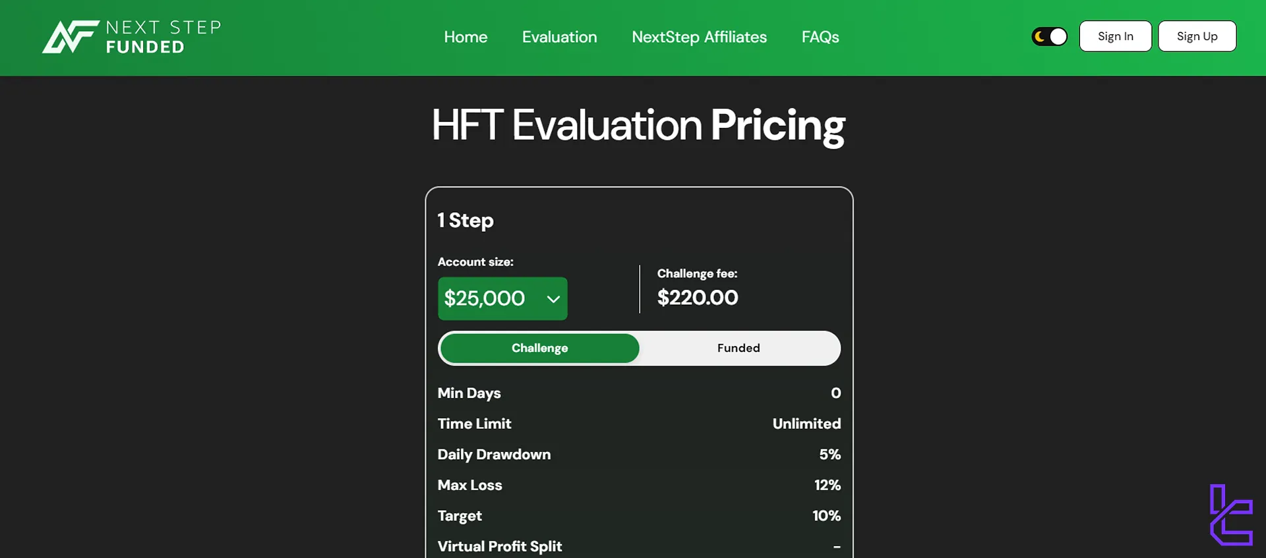The width and height of the screenshot is (1266, 558).
Task: Click the Next Step Funded logo
Action: [x=131, y=37]
